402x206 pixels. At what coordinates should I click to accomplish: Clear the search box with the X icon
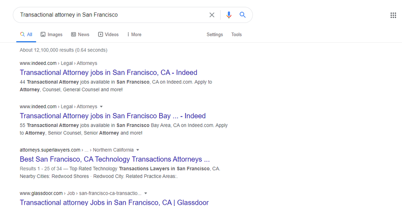[x=212, y=15]
